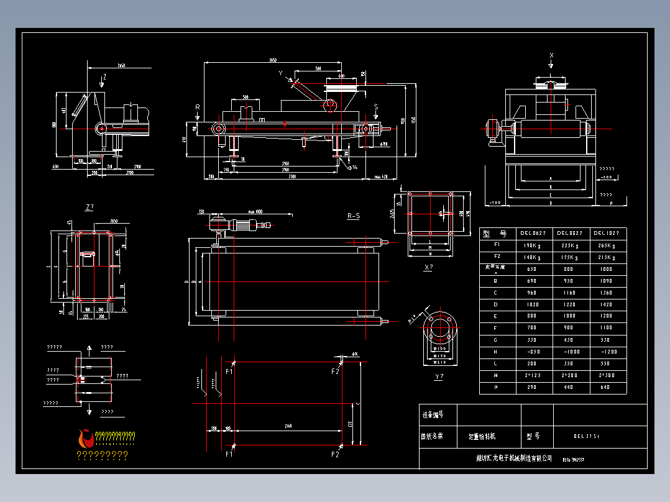Click the '140Kg' value in F2 row
This screenshot has width=670, height=502.
tap(533, 258)
